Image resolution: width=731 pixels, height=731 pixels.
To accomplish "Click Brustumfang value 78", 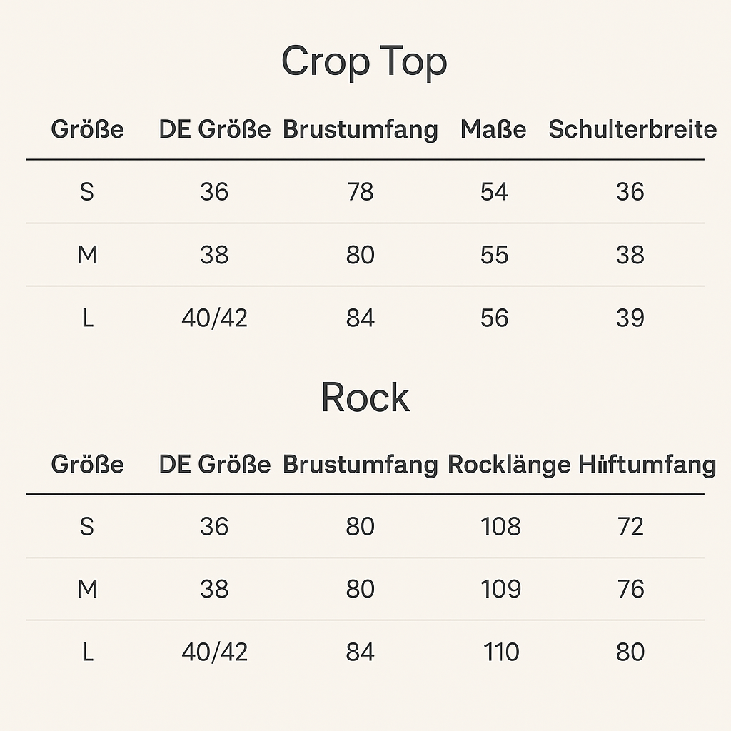I will click(361, 191).
